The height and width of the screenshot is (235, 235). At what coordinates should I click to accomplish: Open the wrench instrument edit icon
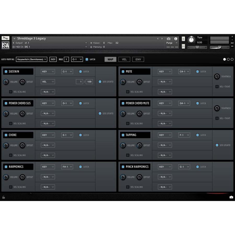click(5, 38)
